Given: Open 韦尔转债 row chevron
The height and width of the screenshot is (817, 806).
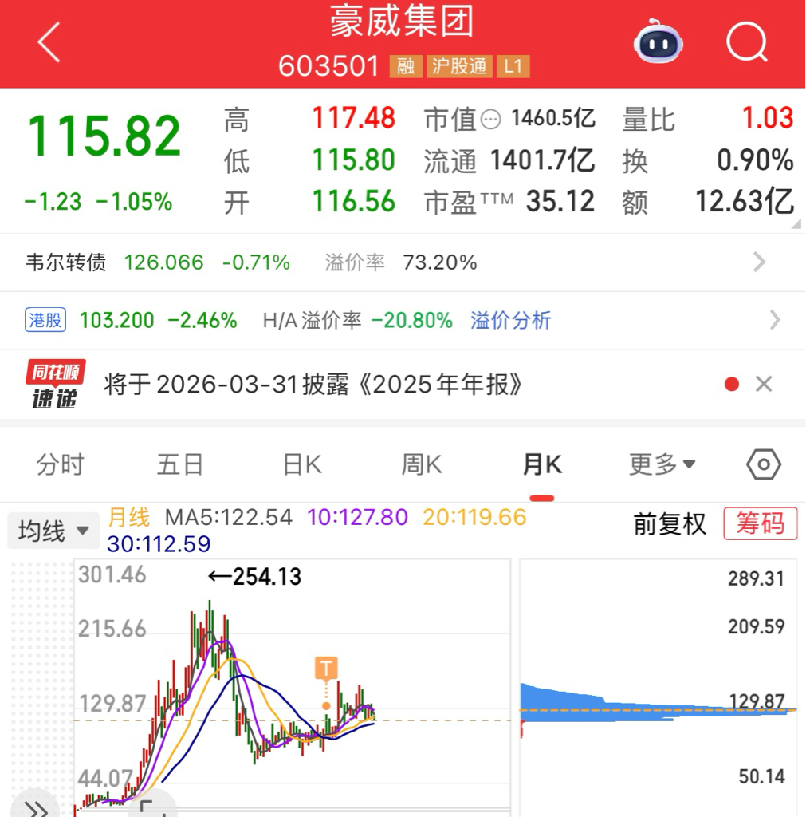Looking at the screenshot, I should coord(760,262).
